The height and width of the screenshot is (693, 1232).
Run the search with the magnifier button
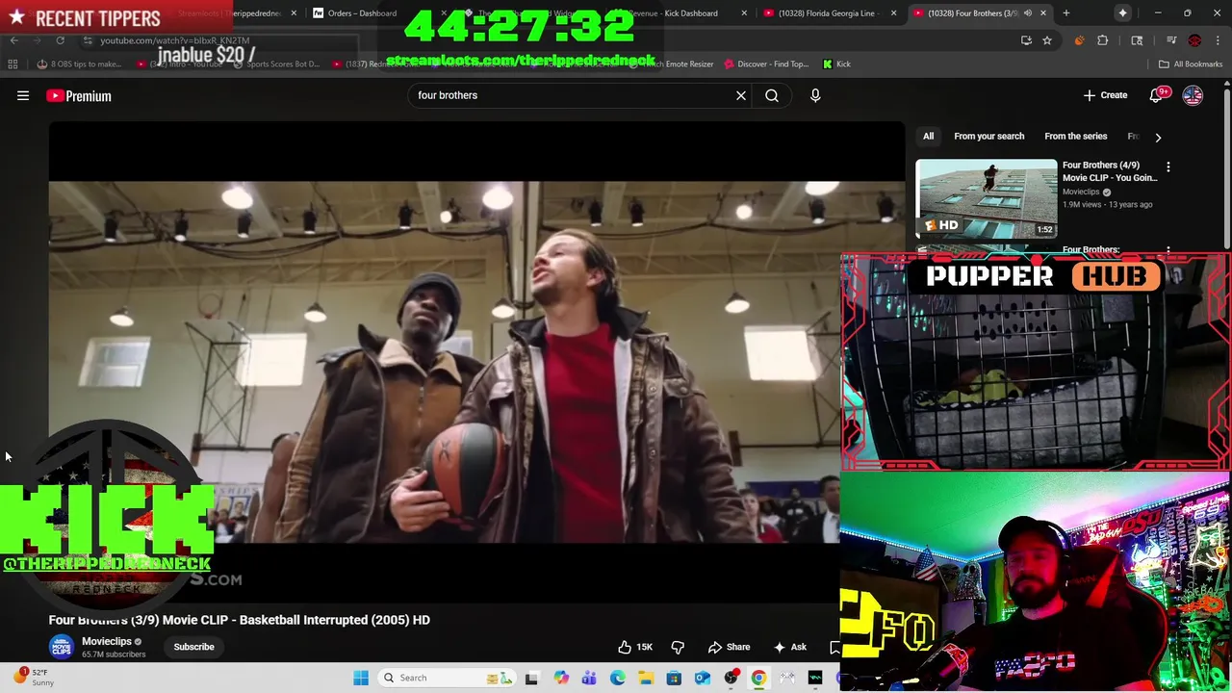772,95
